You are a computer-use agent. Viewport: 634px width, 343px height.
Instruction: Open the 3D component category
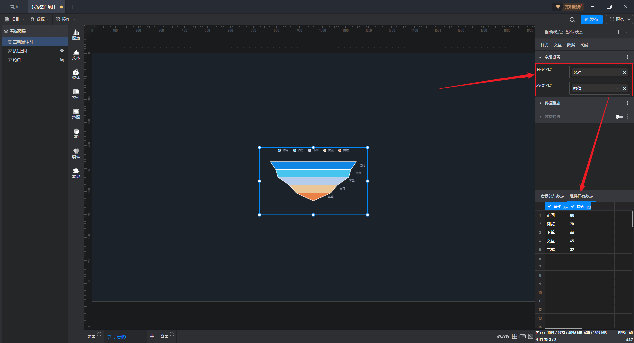pos(76,133)
